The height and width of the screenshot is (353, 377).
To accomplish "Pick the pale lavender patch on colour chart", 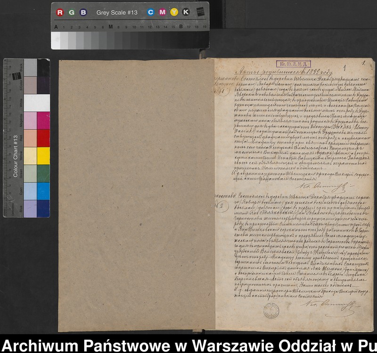I will tap(30, 209).
